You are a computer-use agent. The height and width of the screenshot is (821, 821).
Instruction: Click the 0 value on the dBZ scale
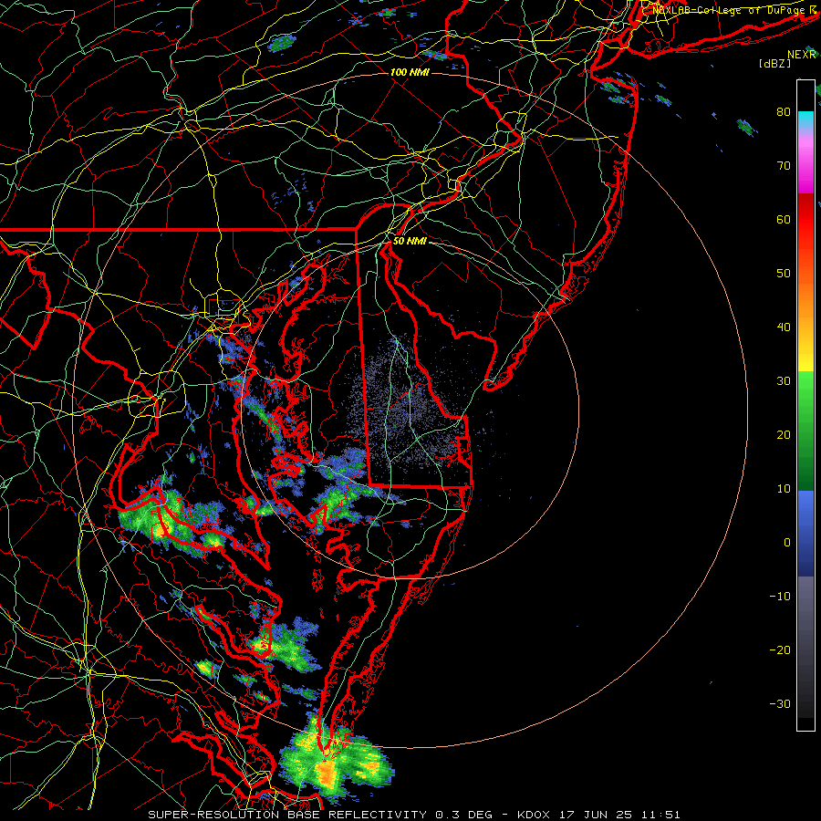point(787,543)
